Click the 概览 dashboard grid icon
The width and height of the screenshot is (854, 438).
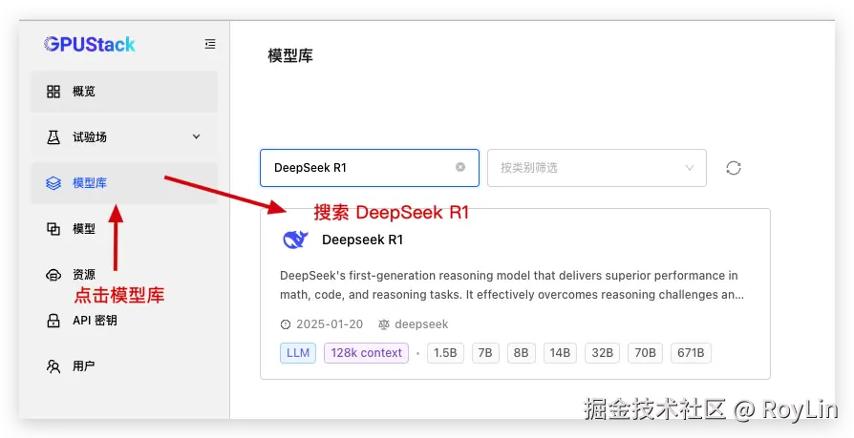coord(53,92)
